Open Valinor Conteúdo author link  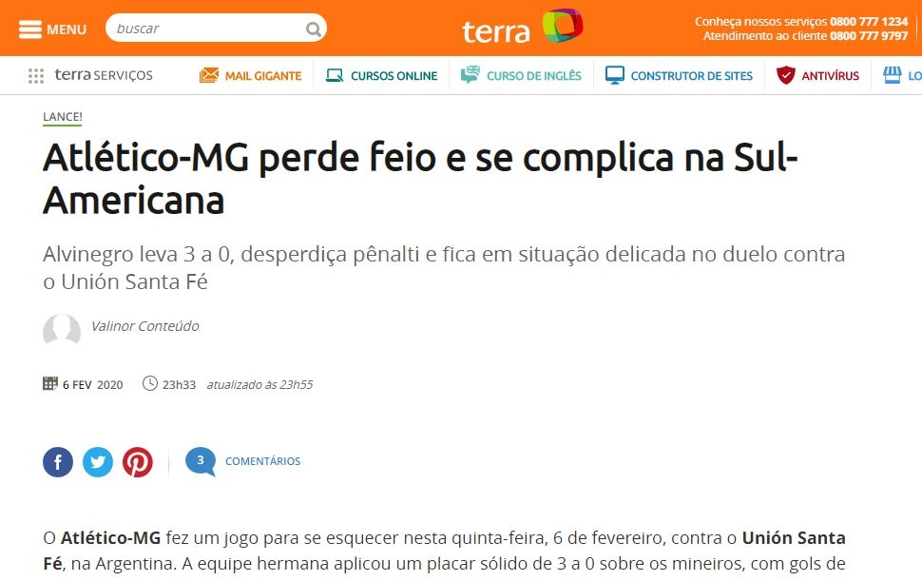click(x=144, y=326)
